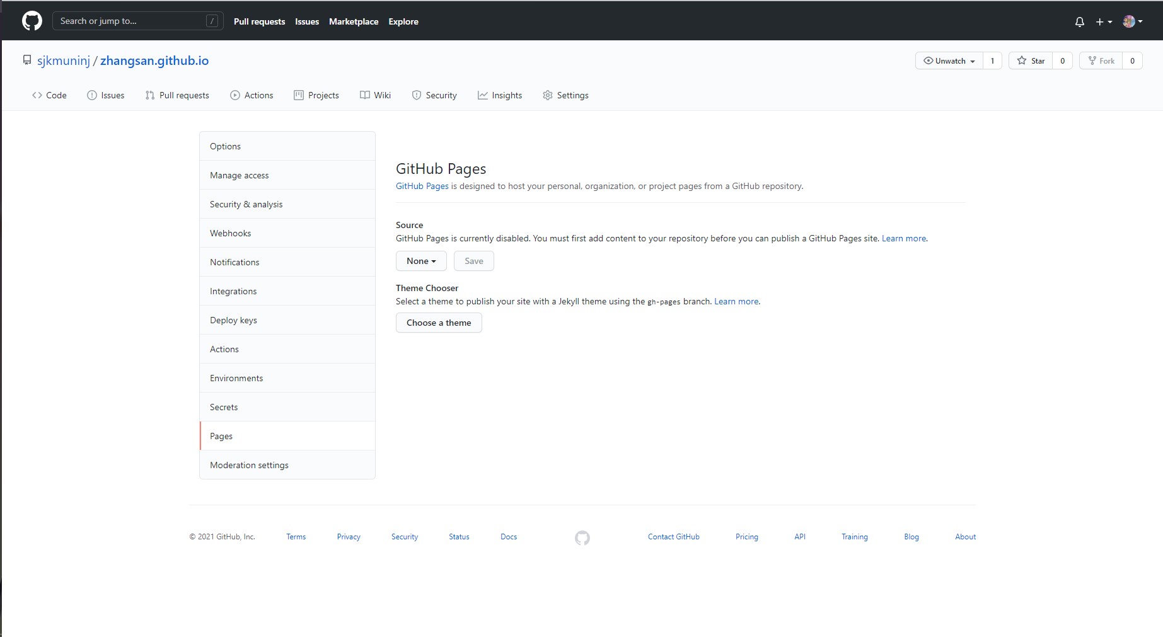Click the footer GitHub logo
Screen dimensions: 1163x637
click(x=582, y=537)
